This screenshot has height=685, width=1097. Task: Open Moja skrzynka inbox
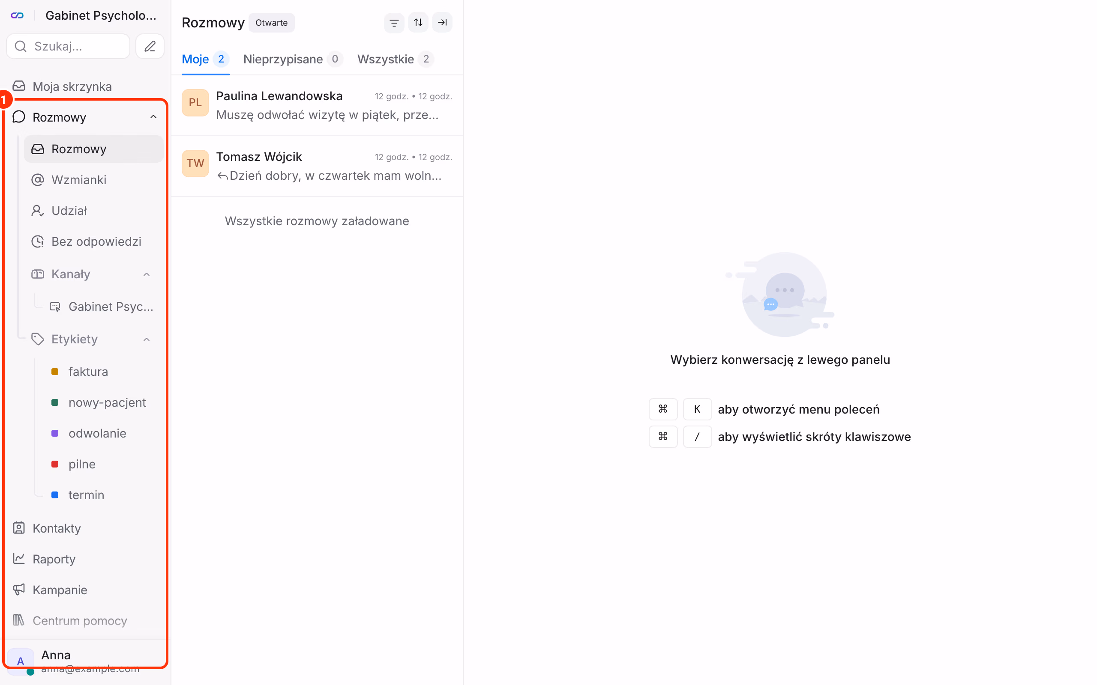point(86,86)
